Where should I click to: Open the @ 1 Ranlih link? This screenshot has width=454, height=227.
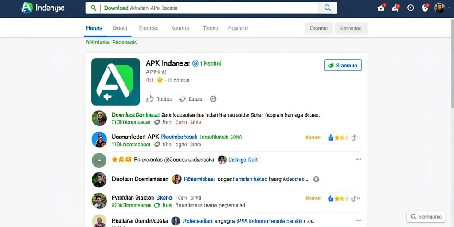click(x=207, y=63)
